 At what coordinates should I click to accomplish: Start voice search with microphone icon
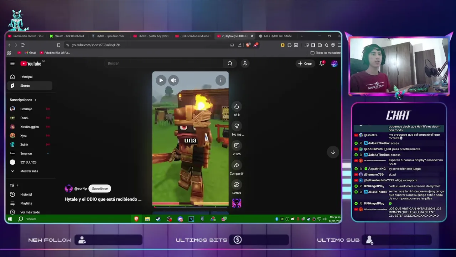pyautogui.click(x=245, y=64)
